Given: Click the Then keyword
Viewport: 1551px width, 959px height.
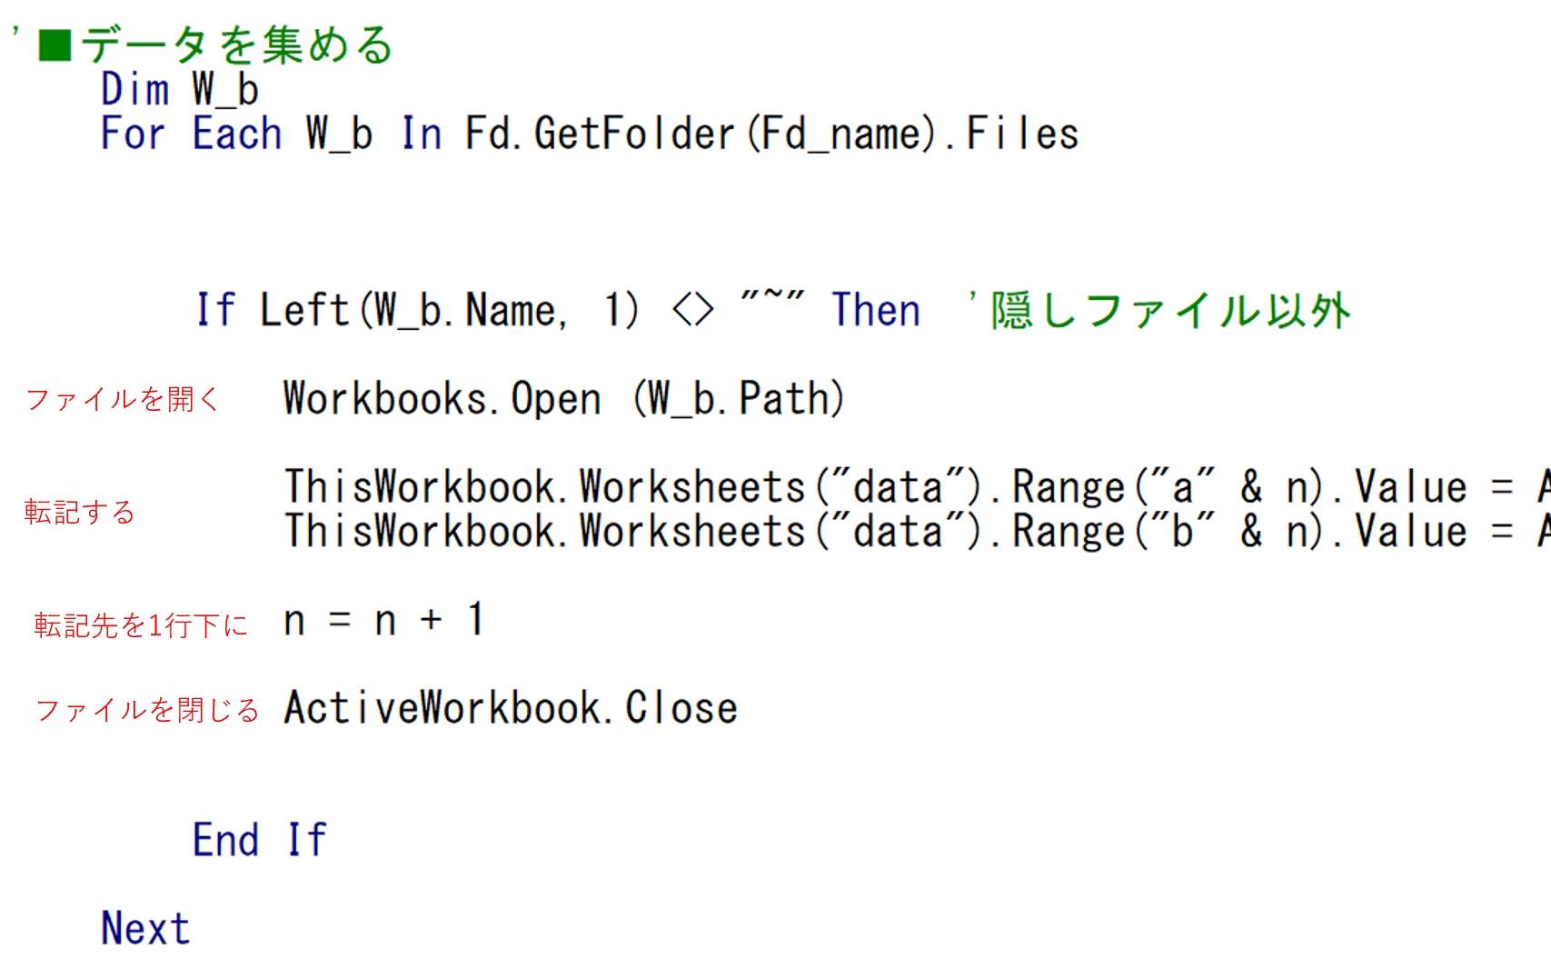Looking at the screenshot, I should (876, 310).
